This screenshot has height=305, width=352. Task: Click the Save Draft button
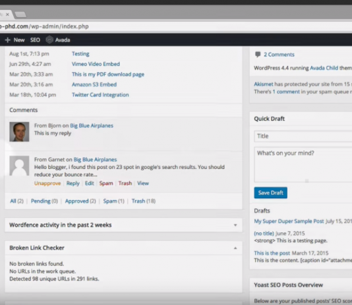pos(270,193)
